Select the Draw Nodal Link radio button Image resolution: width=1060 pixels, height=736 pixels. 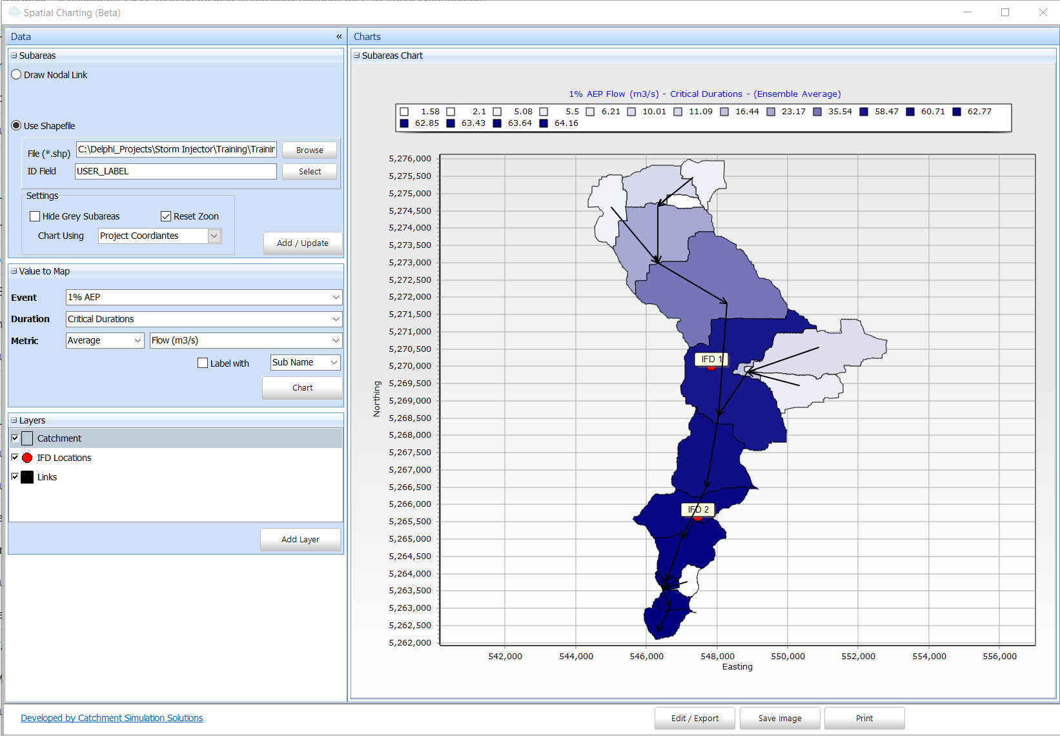tap(16, 74)
